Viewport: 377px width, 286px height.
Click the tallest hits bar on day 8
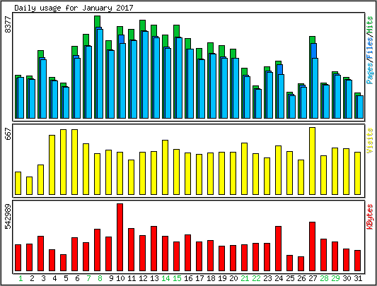(97, 21)
